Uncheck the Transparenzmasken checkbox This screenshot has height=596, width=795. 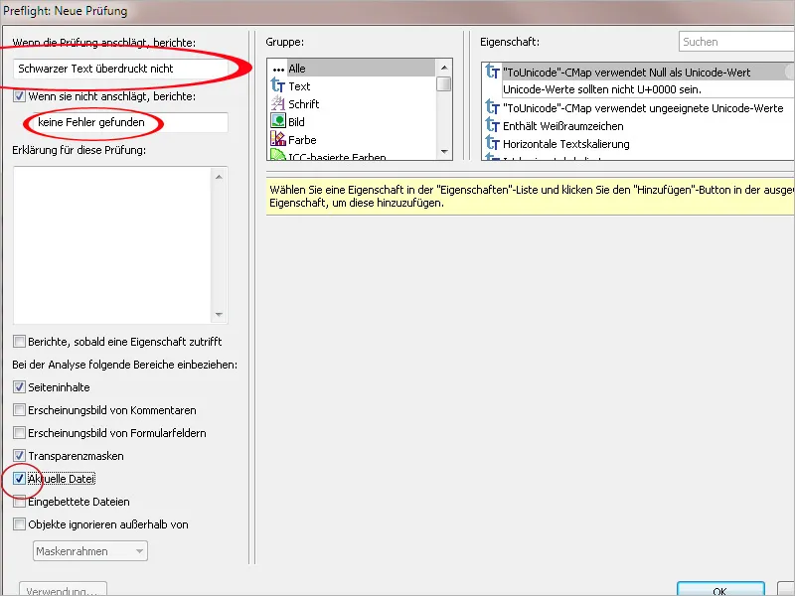(19, 455)
